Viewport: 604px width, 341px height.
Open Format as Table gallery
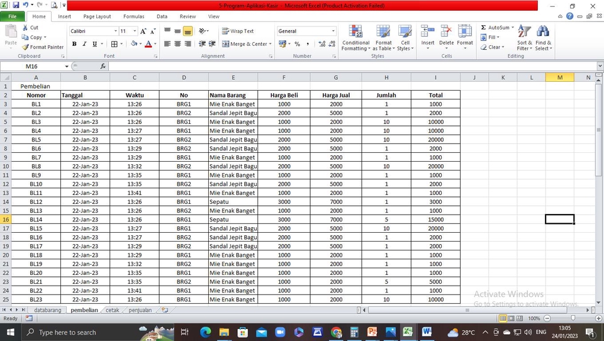pyautogui.click(x=383, y=38)
